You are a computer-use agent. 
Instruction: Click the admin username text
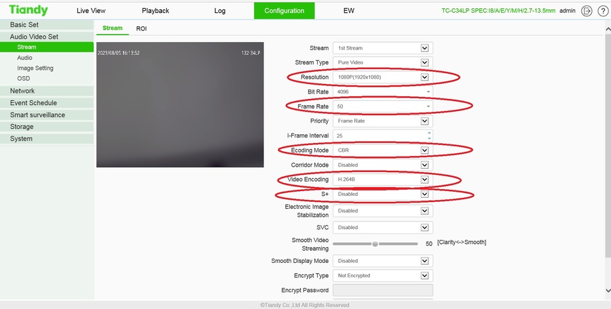pyautogui.click(x=568, y=11)
